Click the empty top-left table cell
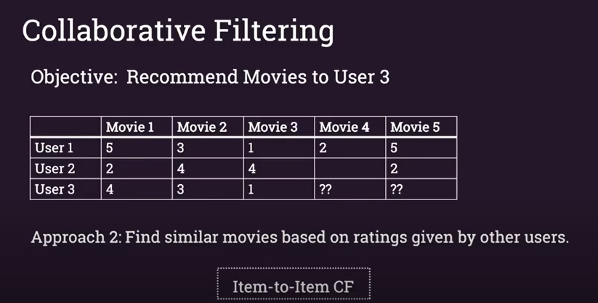The width and height of the screenshot is (598, 303). [x=65, y=127]
